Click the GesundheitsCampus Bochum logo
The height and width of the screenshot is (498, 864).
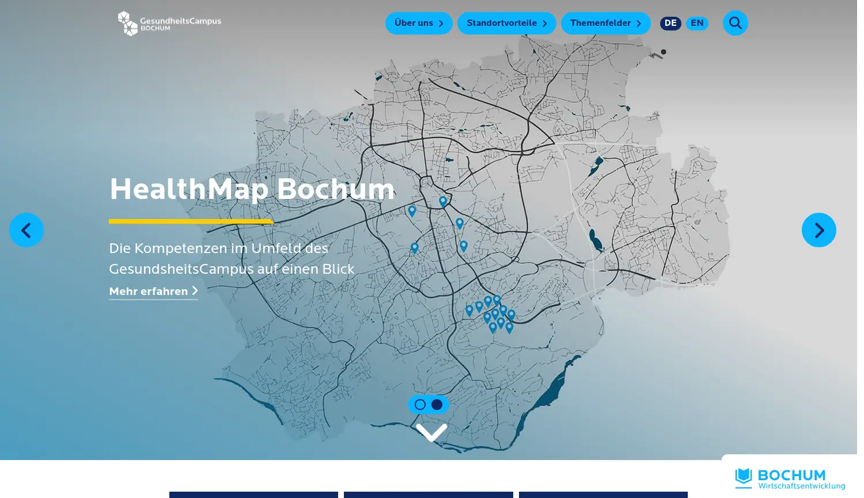point(169,24)
